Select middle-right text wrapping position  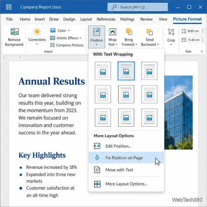tap(150, 94)
